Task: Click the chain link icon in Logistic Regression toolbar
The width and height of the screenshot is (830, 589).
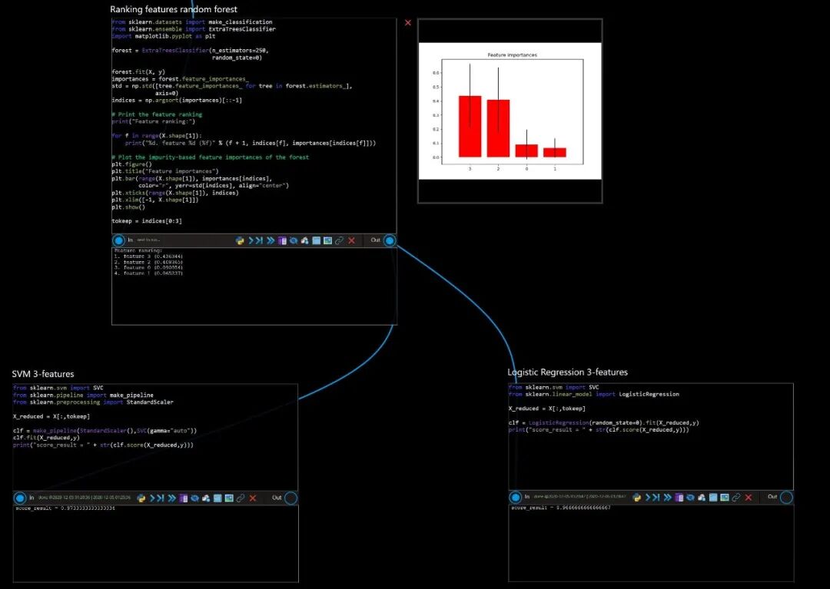Action: [736, 498]
